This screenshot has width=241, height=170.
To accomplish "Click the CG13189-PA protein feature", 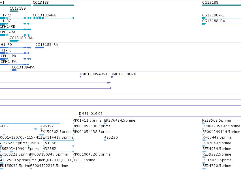I will pos(14,70).
